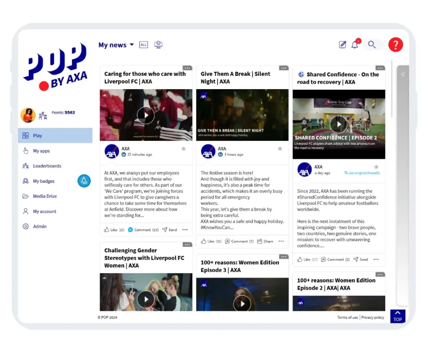The image size is (428, 351).
Task: Click the AXA avatar on the 35 minutes ago post
Action: click(111, 151)
